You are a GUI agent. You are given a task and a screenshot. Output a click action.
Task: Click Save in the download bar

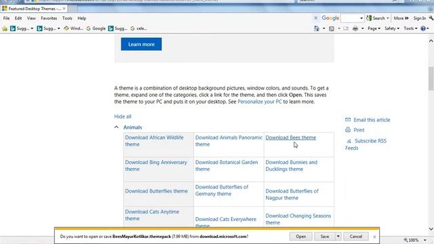[x=325, y=237]
